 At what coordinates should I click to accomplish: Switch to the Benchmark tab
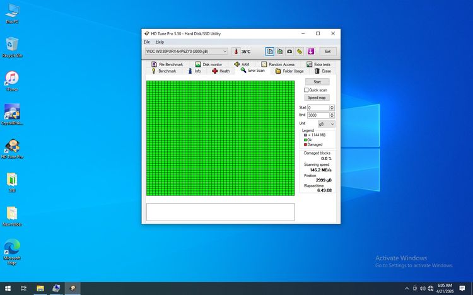click(164, 71)
